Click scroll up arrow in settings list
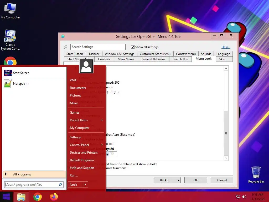 click(x=226, y=69)
